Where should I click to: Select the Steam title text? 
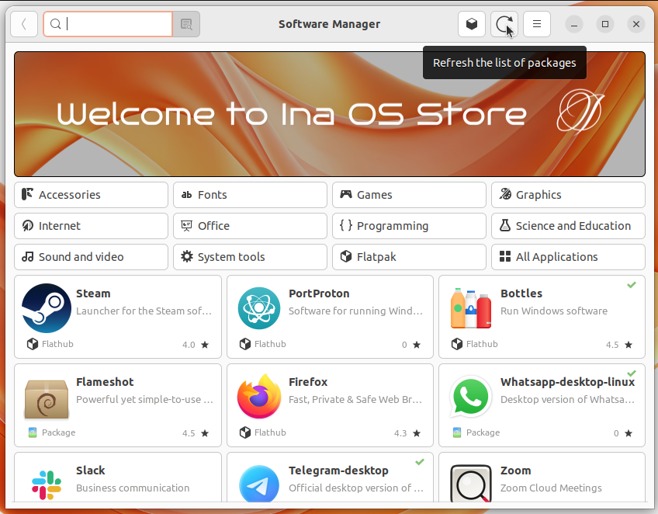[93, 293]
